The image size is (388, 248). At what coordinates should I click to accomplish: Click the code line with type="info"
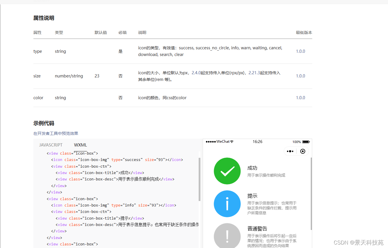tap(114, 205)
